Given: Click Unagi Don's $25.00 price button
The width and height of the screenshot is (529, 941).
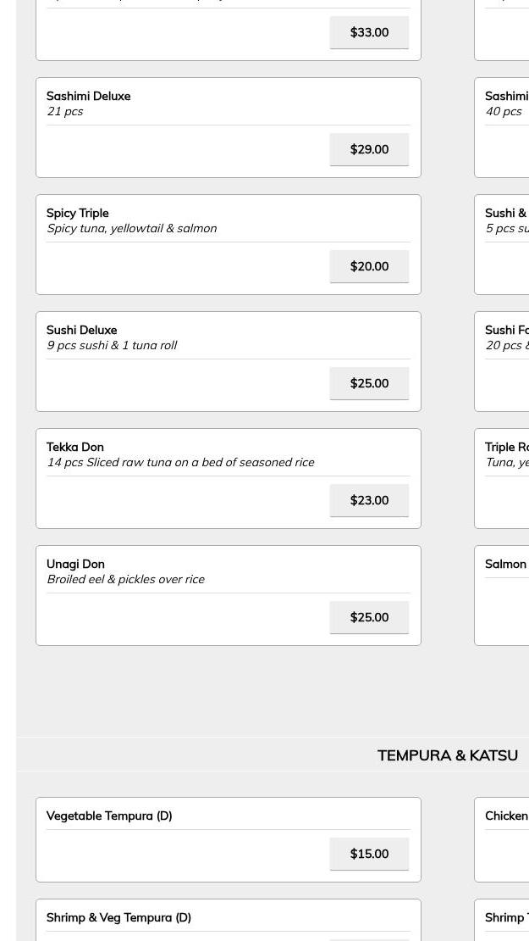Looking at the screenshot, I should pyautogui.click(x=369, y=617).
